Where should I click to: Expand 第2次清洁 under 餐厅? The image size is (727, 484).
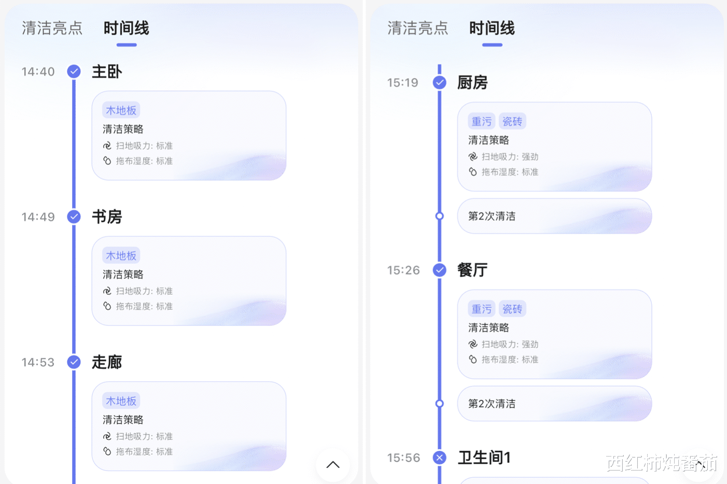click(554, 404)
